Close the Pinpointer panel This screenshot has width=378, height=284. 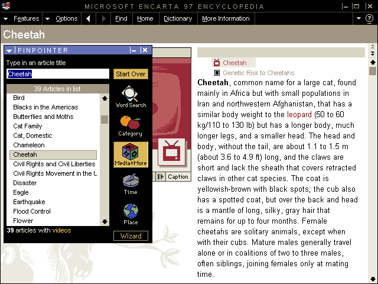pyautogui.click(x=144, y=50)
